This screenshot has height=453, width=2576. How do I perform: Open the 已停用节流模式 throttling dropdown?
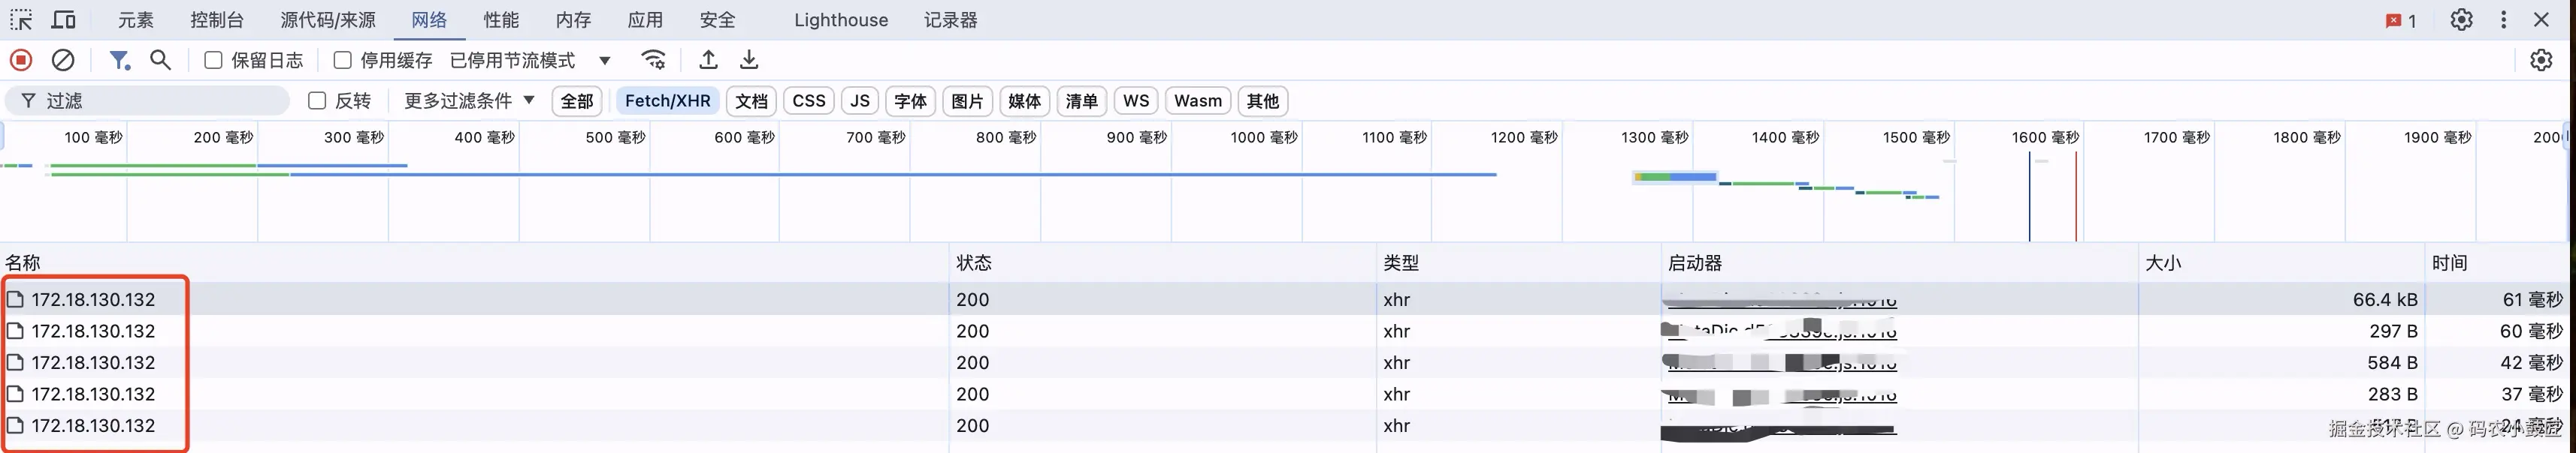pos(530,60)
